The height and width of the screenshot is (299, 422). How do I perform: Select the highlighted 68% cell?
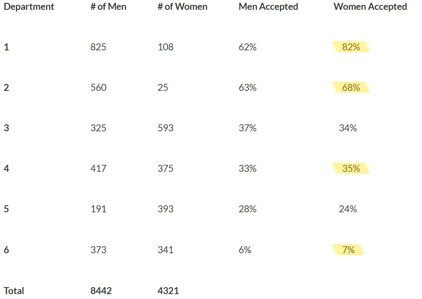tap(351, 88)
